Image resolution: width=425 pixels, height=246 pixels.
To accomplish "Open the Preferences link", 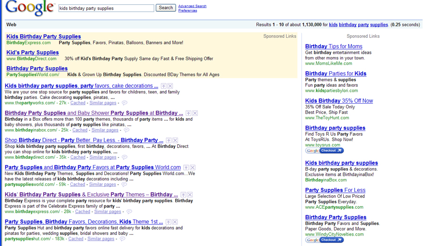I will pyautogui.click(x=187, y=10).
